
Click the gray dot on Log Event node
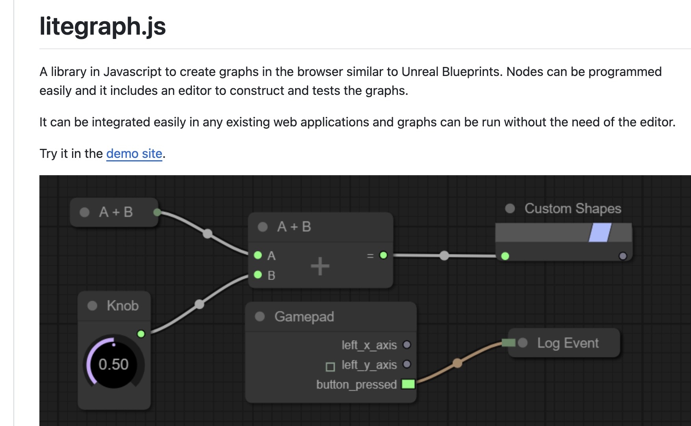tap(523, 343)
